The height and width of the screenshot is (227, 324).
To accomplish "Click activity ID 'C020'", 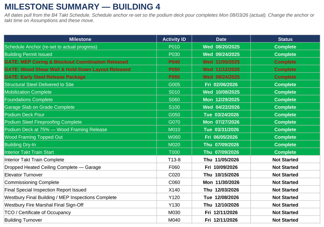I will click(x=174, y=175).
